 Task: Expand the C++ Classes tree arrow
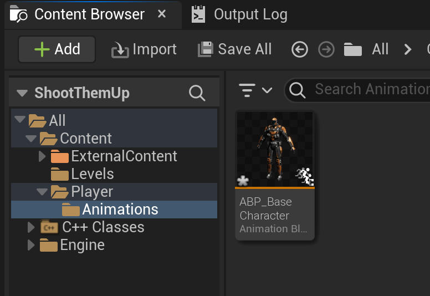[x=31, y=227]
